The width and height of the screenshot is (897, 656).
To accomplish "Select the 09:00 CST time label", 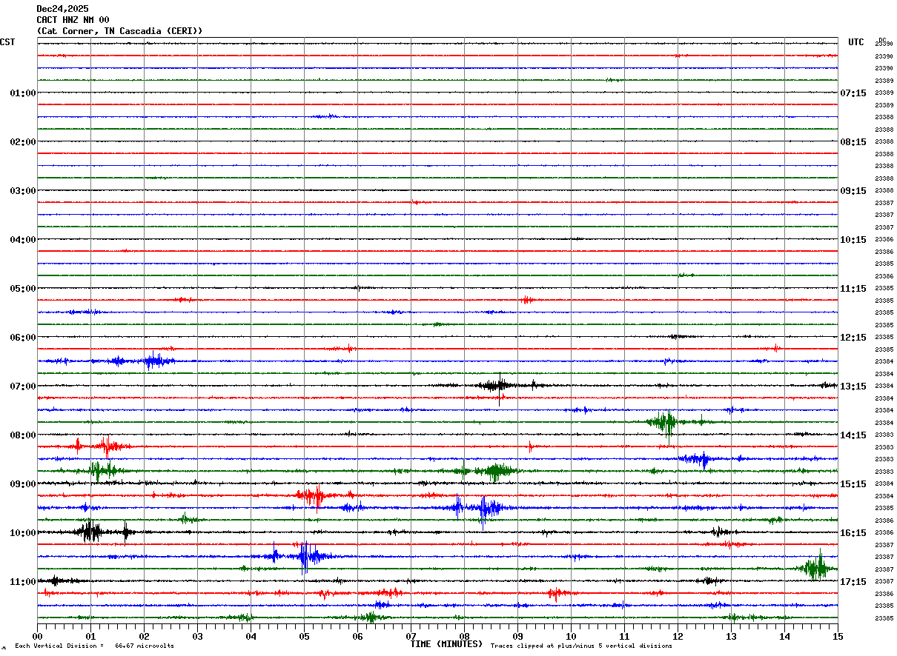I will click(x=23, y=484).
